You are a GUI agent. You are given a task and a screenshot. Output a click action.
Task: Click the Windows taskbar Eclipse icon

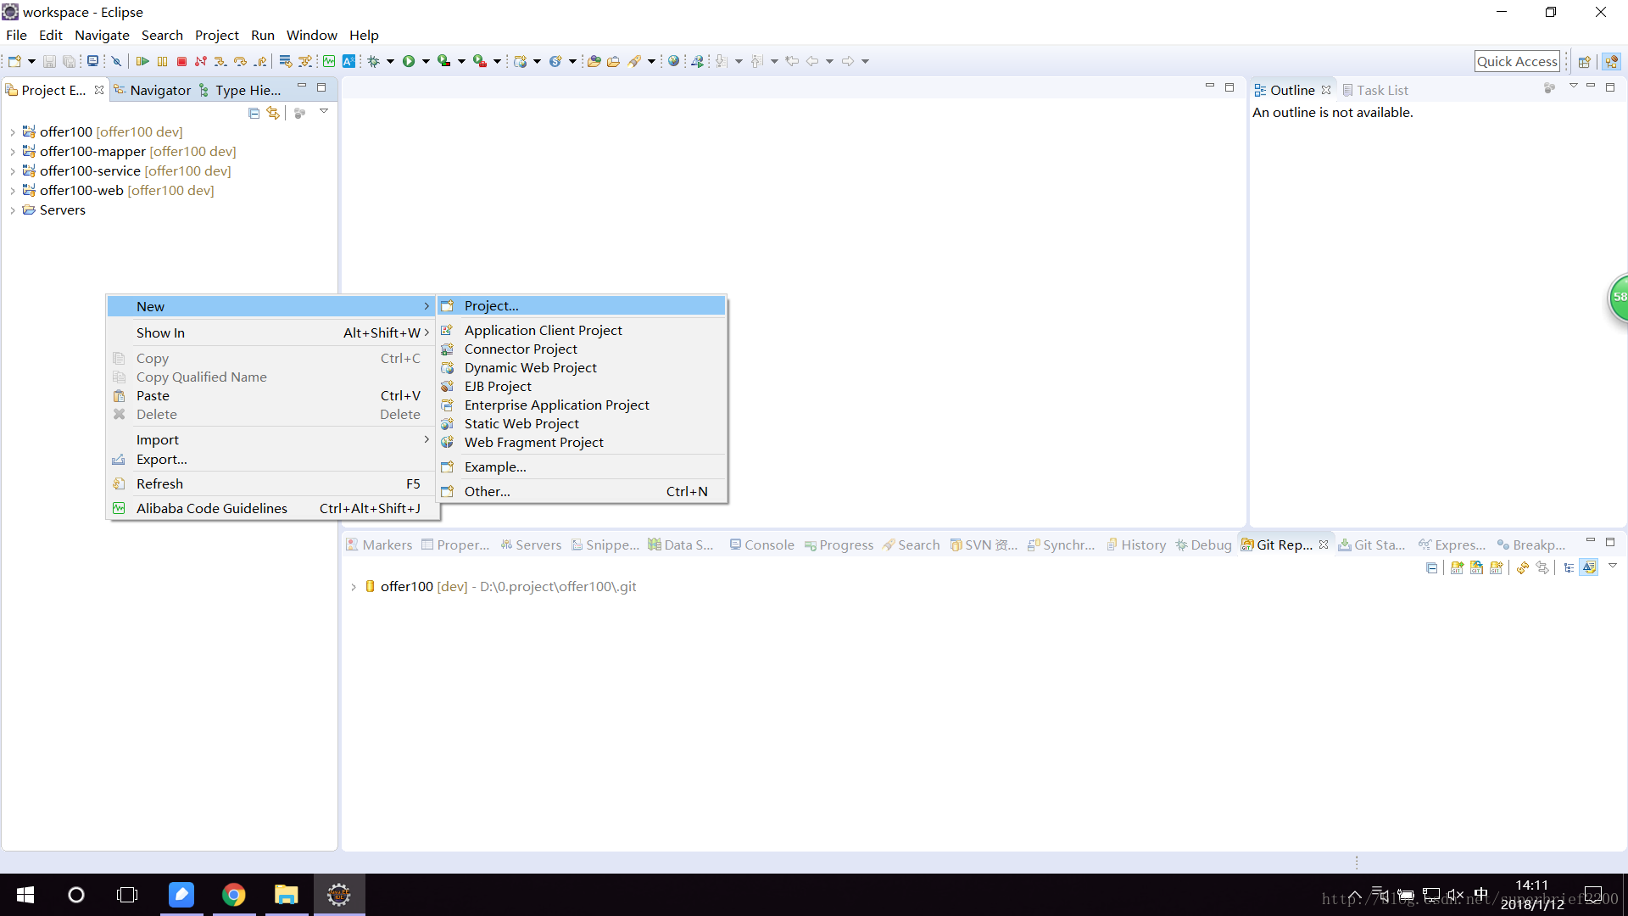(339, 894)
